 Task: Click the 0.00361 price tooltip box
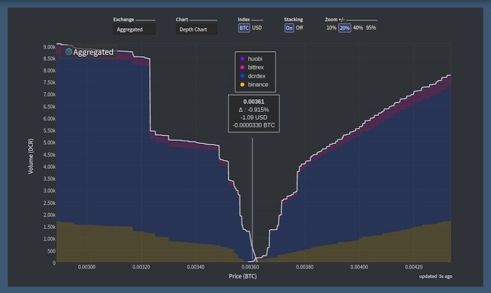click(254, 114)
